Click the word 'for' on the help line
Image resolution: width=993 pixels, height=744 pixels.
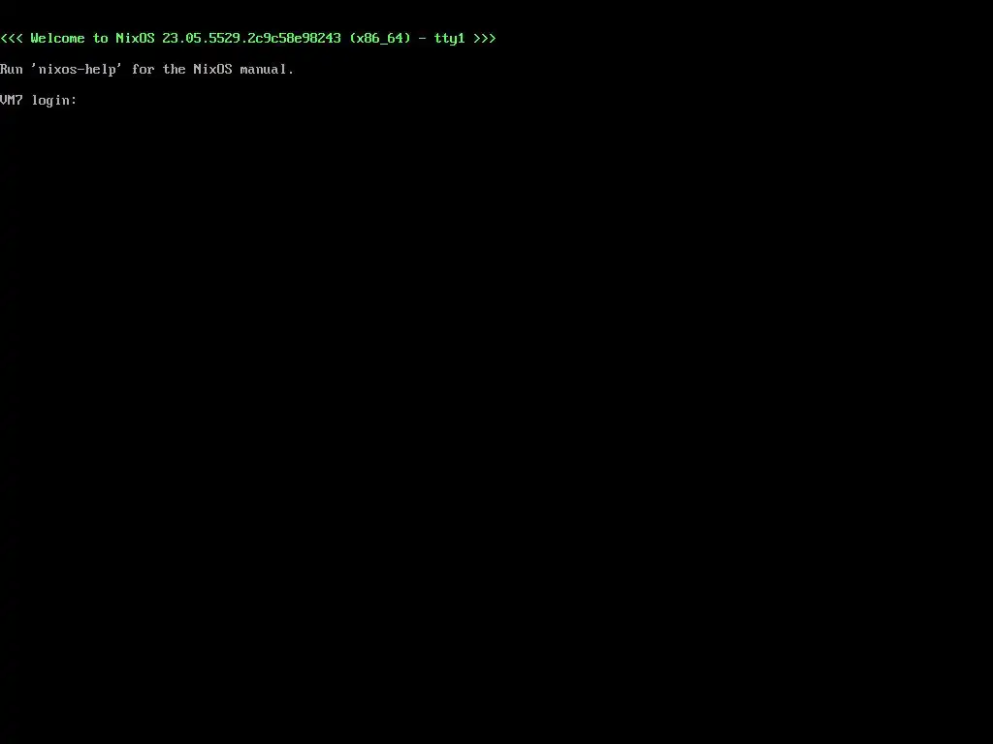(144, 70)
